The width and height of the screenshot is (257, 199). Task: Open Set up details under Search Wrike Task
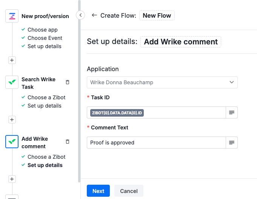pos(45,106)
